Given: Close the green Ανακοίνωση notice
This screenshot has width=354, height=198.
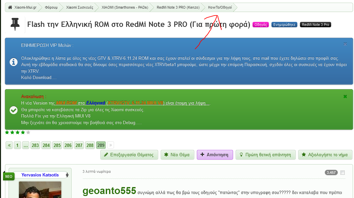Looking at the screenshot, I should pyautogui.click(x=345, y=97).
